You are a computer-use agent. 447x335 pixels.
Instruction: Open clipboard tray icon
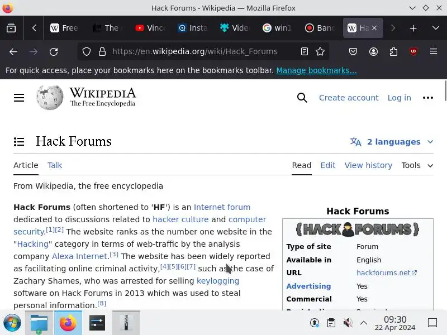pyautogui.click(x=331, y=323)
